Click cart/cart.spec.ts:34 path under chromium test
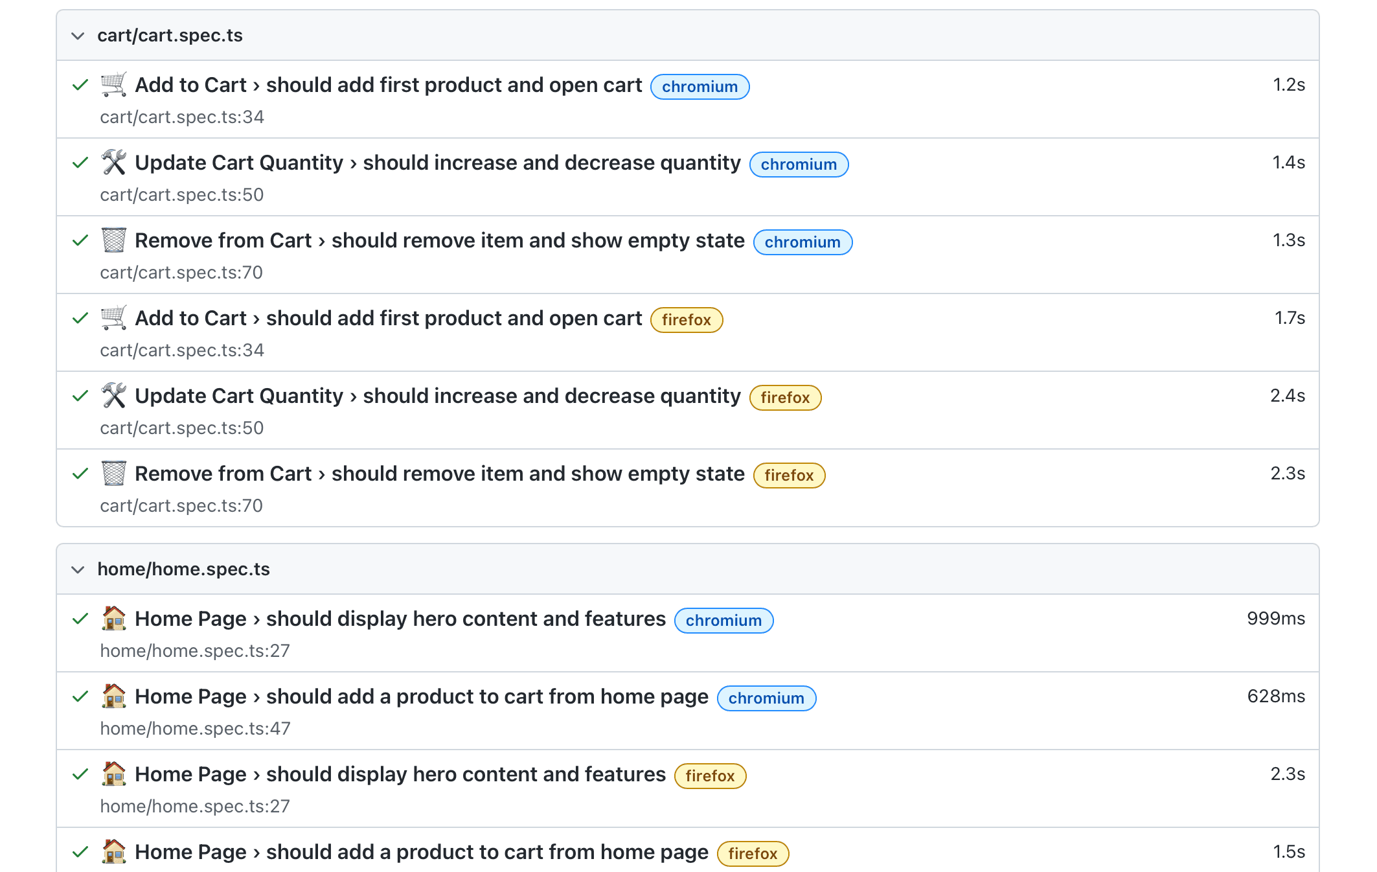The height and width of the screenshot is (872, 1377). pos(182,117)
